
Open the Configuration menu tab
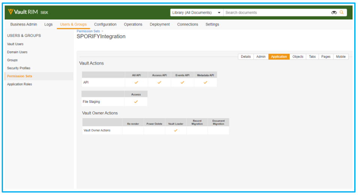click(x=105, y=24)
